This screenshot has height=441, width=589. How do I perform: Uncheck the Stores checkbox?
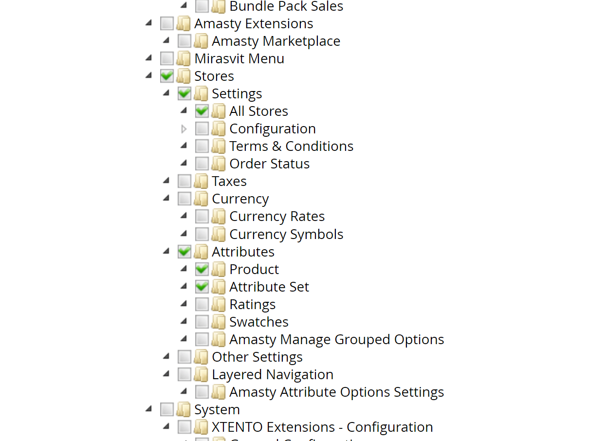[x=167, y=76]
